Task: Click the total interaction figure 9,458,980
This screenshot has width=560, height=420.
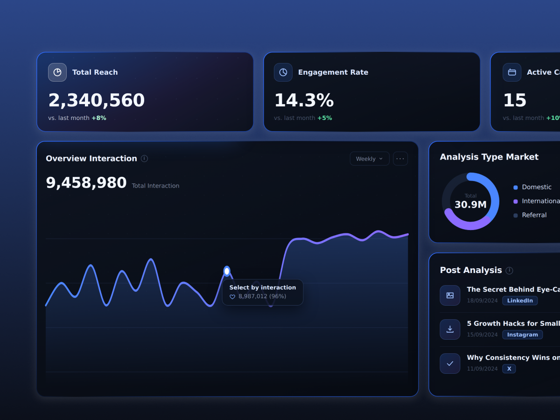Action: [x=86, y=183]
